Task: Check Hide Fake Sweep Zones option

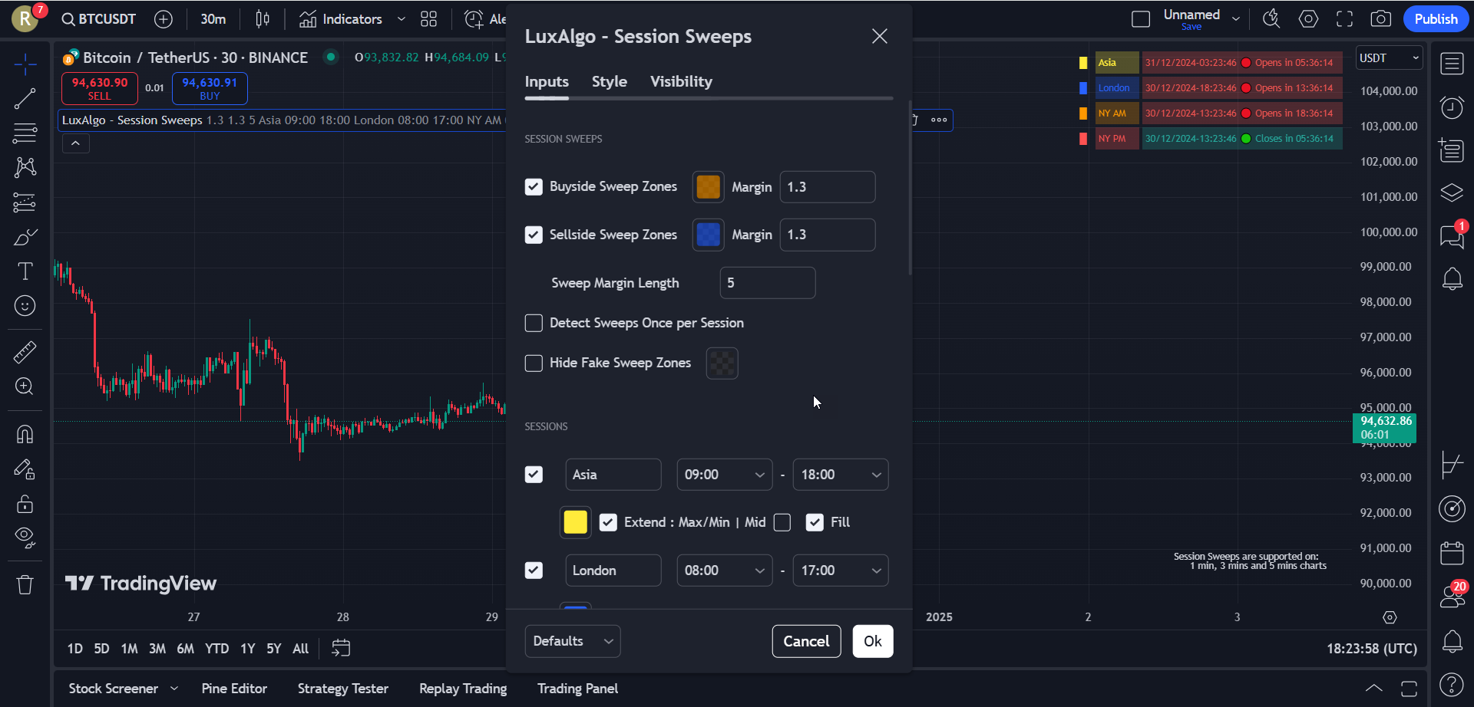Action: pyautogui.click(x=534, y=363)
